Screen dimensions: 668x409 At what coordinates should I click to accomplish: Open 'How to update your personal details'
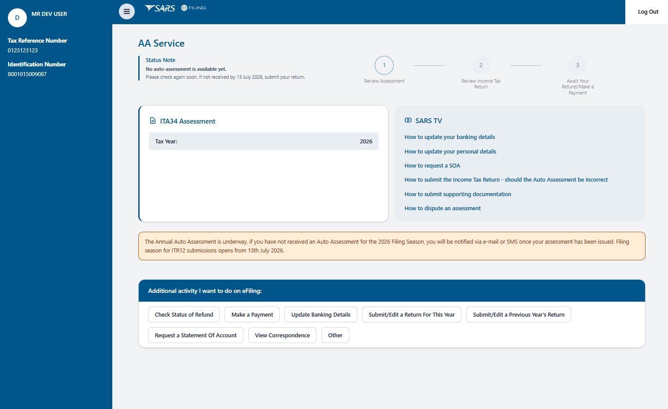click(x=450, y=151)
